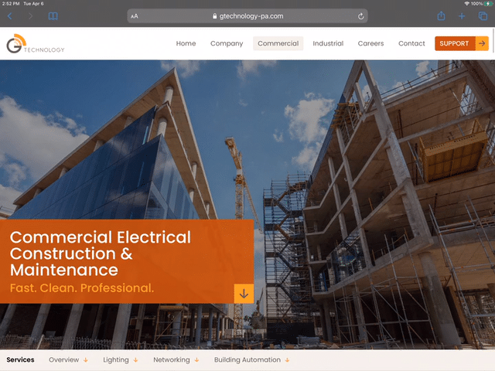This screenshot has height=371, width=495.
Task: Open Safari bookmarks book icon
Action: click(x=53, y=16)
